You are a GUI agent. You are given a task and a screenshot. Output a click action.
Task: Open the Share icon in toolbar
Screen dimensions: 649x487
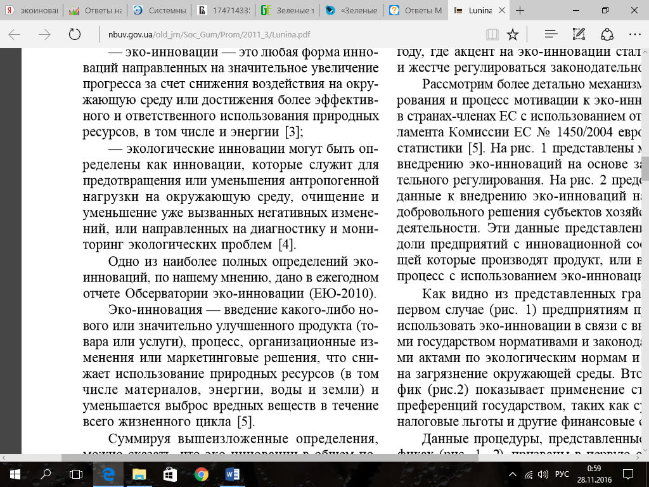pos(607,34)
